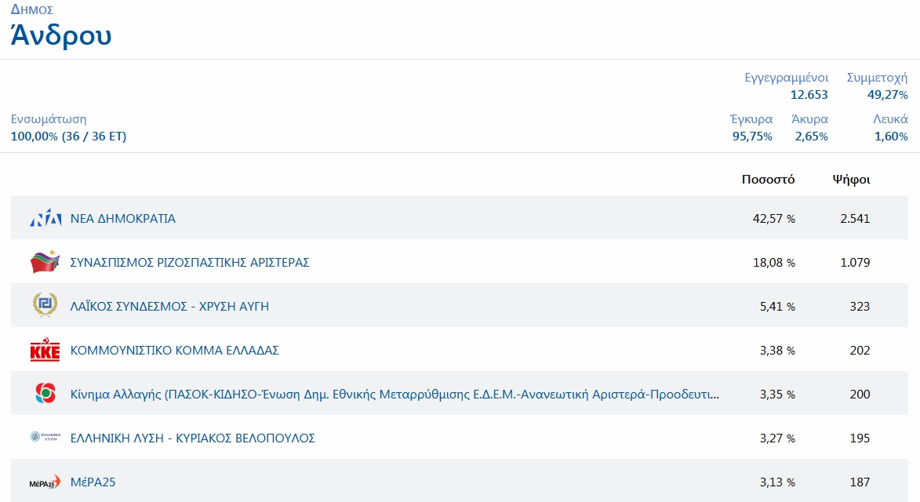This screenshot has width=920, height=502.
Task: Click the Ενσωμάτωση label
Action: pos(49,119)
